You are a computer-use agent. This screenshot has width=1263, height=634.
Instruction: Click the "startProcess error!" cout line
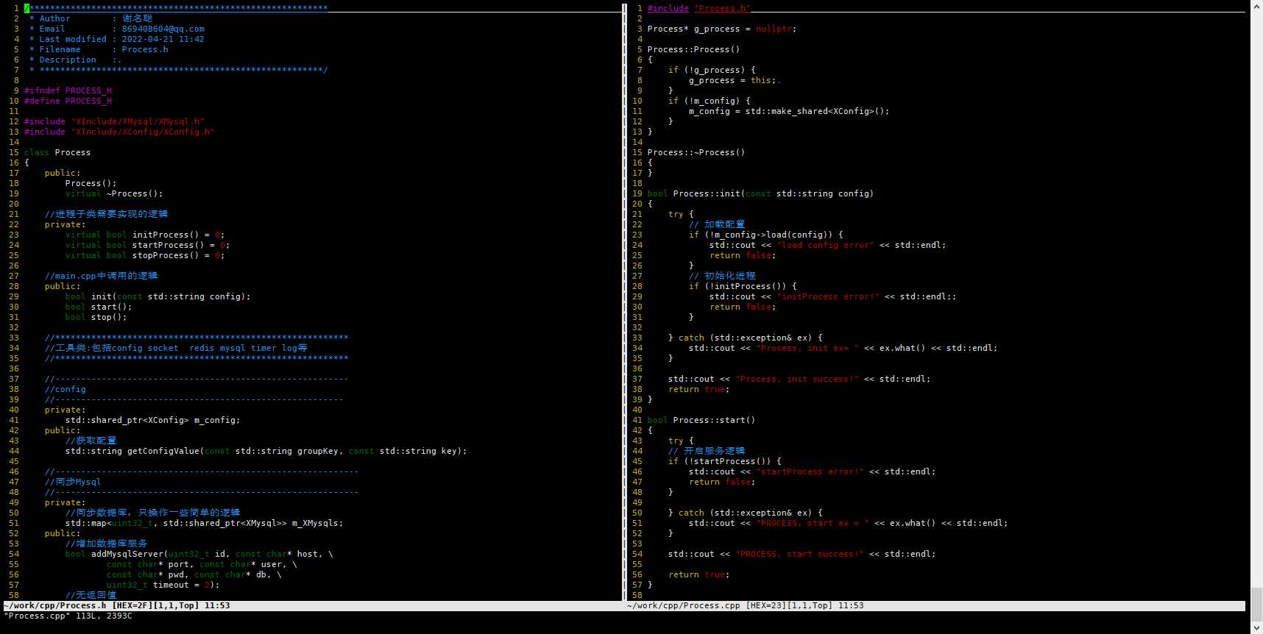[813, 472]
